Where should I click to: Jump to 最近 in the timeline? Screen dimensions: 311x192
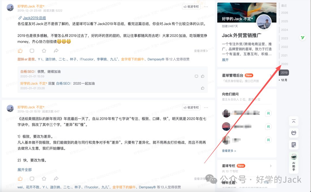pyautogui.click(x=284, y=6)
